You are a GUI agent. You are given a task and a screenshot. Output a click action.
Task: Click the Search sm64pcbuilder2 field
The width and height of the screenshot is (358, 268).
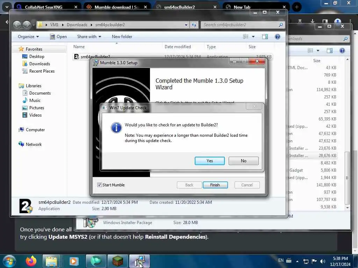tap(243, 25)
